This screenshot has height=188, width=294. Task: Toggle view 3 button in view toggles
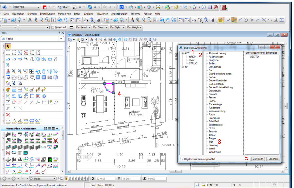coord(72,179)
